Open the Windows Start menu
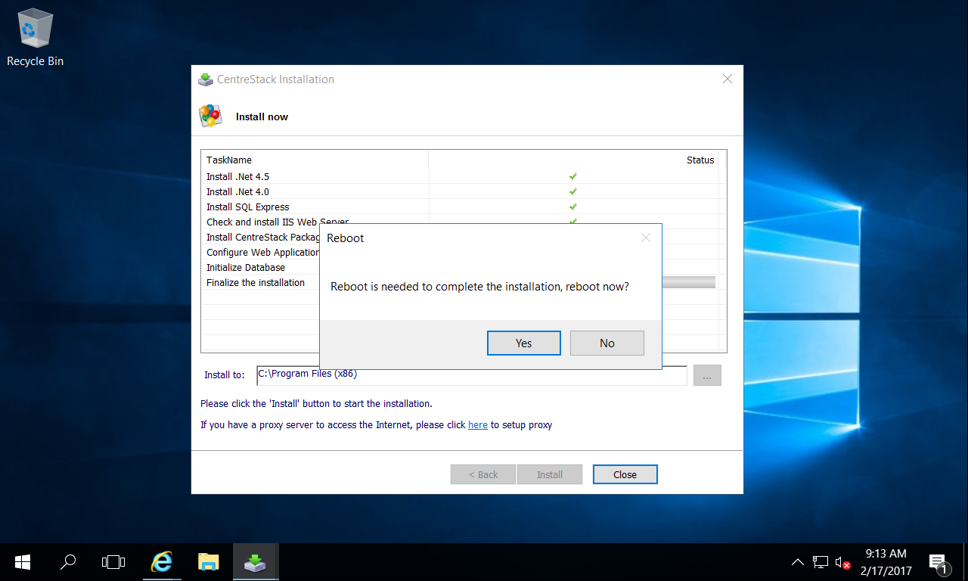This screenshot has height=581, width=968. point(22,561)
